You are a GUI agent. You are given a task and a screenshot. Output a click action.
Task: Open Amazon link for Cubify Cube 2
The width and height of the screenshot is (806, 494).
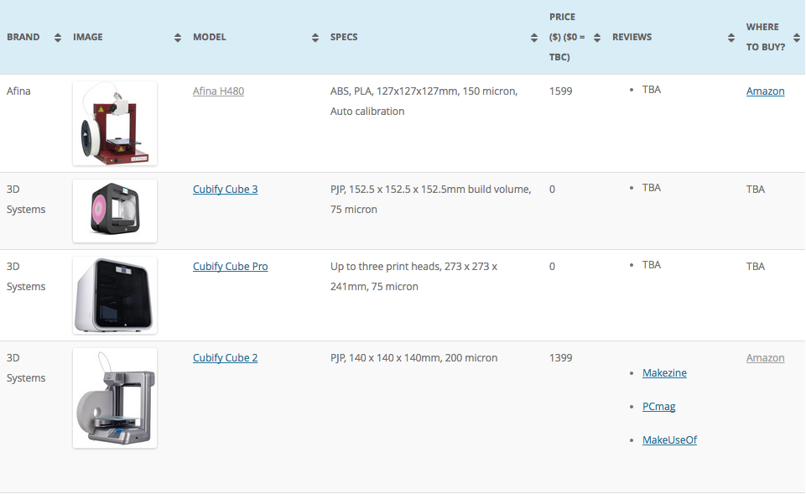pyautogui.click(x=766, y=358)
